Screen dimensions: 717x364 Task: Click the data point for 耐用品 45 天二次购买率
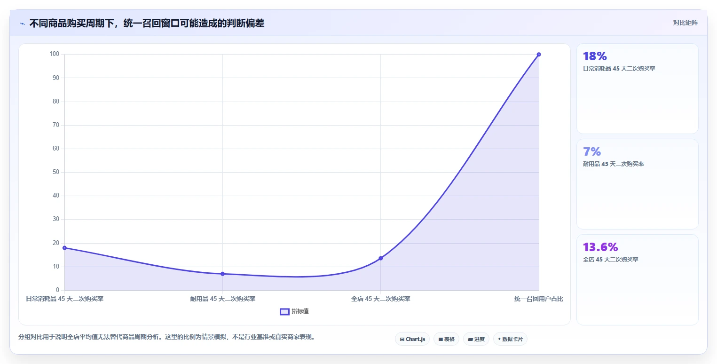coord(222,274)
